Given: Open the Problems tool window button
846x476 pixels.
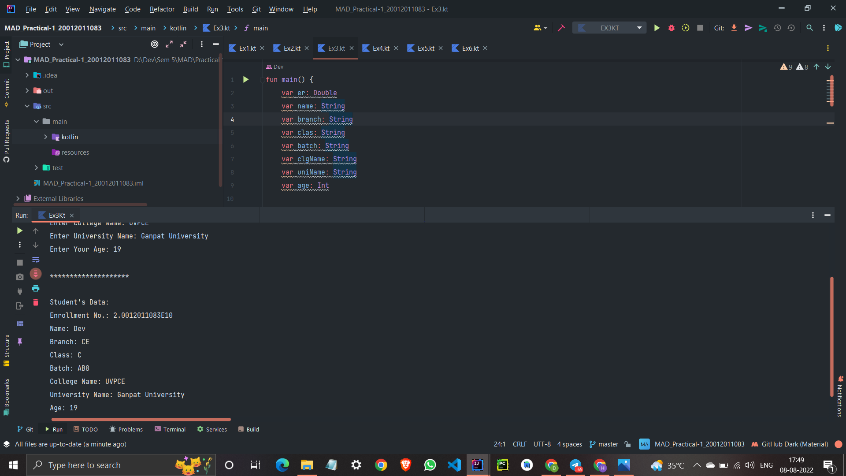Looking at the screenshot, I should pos(126,429).
